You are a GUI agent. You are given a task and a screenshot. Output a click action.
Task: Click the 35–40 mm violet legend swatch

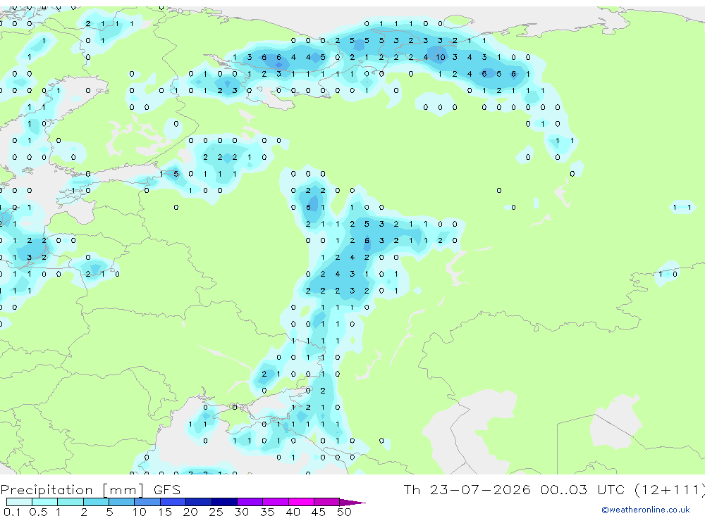(276, 502)
